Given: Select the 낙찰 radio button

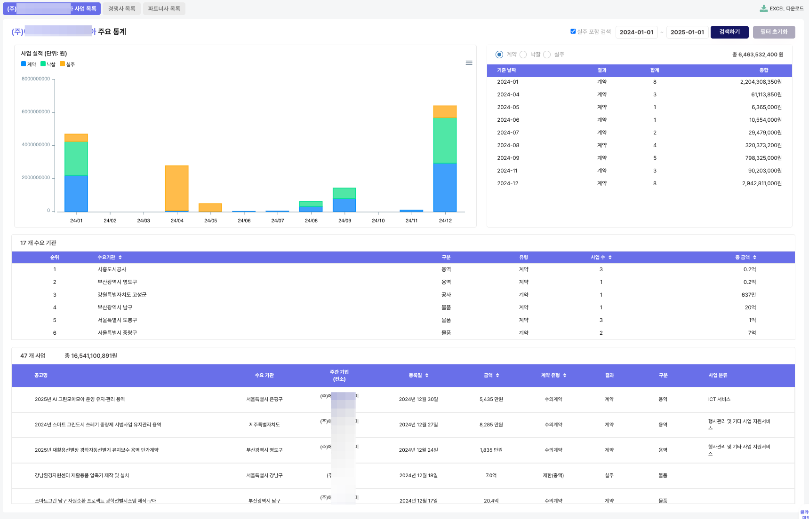Looking at the screenshot, I should pos(523,55).
